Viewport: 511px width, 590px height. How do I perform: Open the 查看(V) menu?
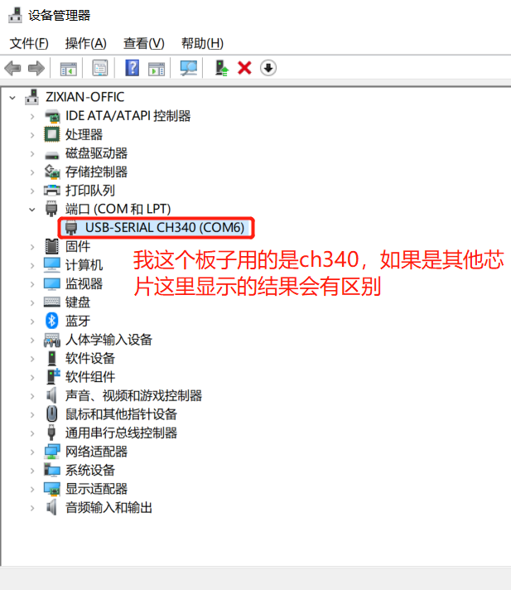(x=144, y=43)
